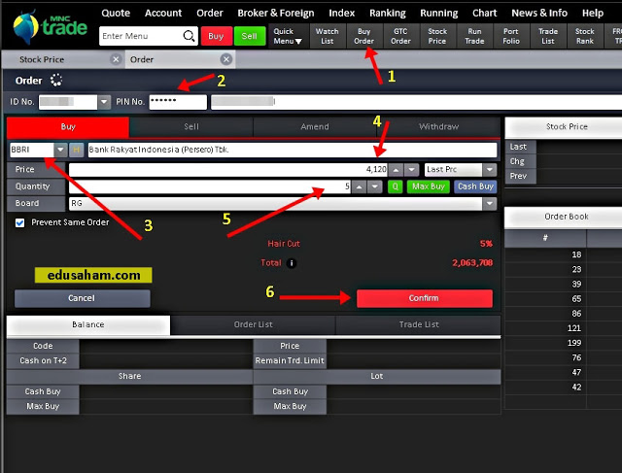The width and height of the screenshot is (622, 473).
Task: Click the Total info icon
Action: click(292, 263)
